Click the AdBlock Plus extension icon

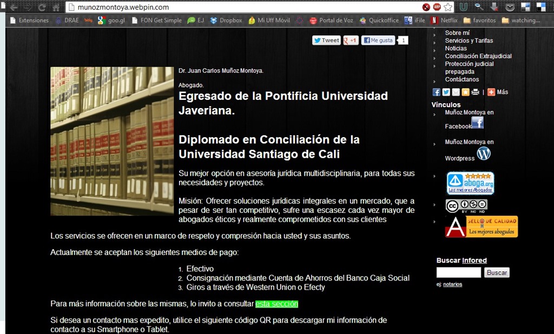(x=437, y=7)
